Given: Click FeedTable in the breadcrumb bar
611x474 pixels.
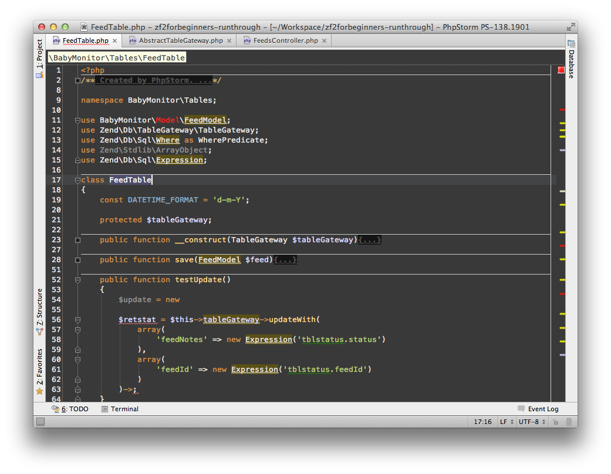Looking at the screenshot, I should (165, 57).
